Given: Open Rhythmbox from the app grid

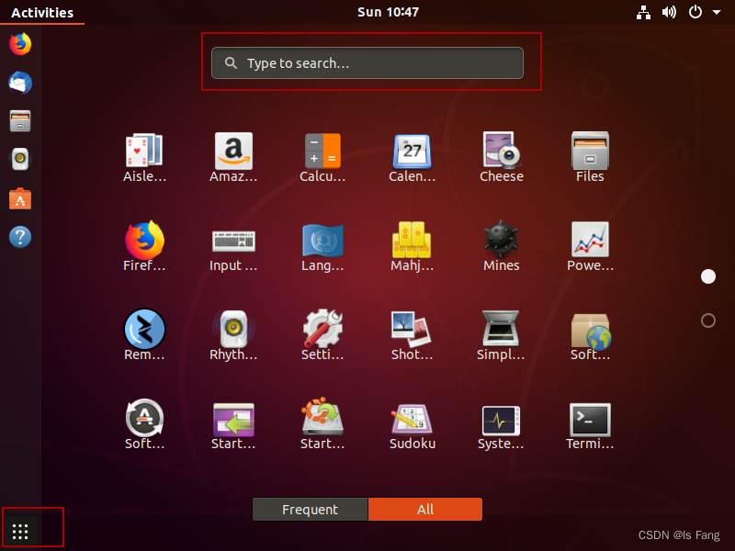Looking at the screenshot, I should point(233,335).
